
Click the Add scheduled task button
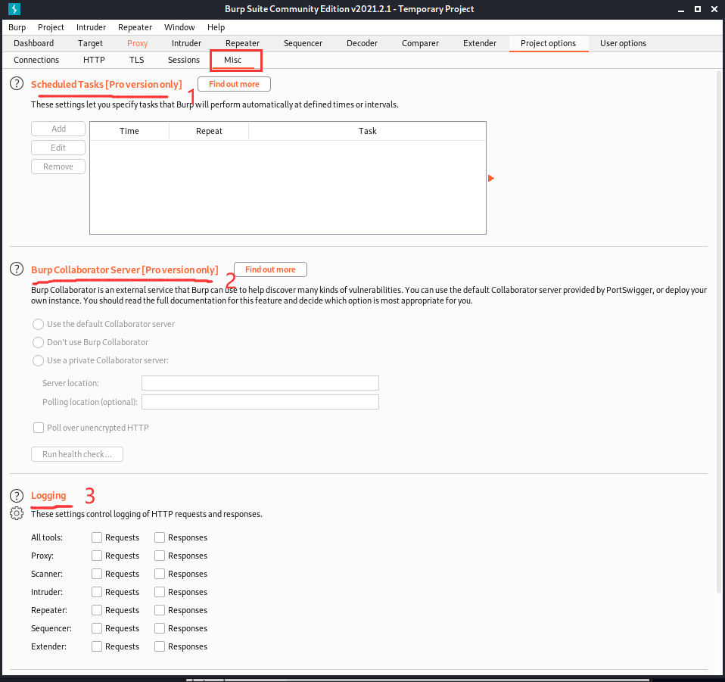[58, 129]
